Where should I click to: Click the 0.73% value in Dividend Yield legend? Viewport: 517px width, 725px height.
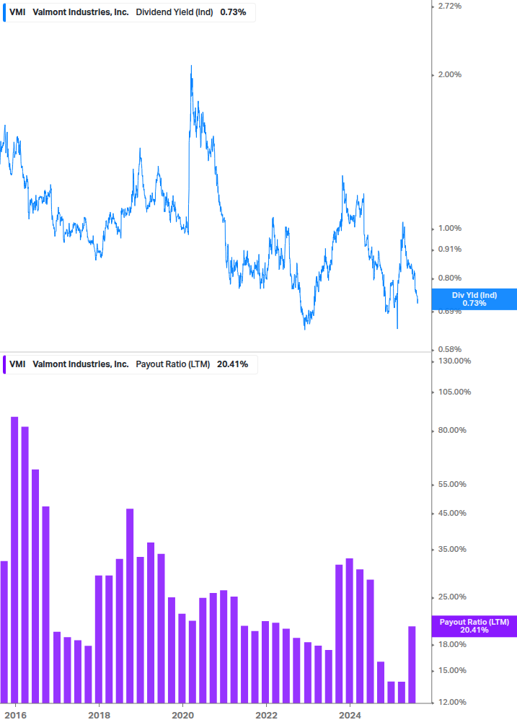233,12
